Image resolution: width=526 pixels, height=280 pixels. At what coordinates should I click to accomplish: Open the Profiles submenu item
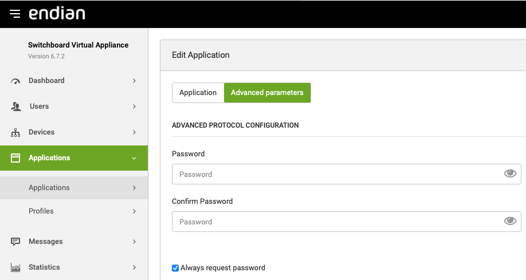[41, 211]
